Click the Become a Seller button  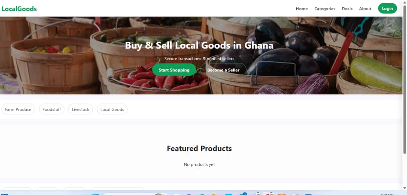point(223,70)
